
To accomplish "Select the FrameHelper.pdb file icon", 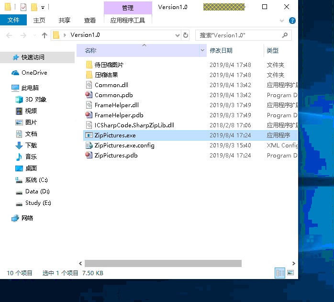I will (x=89, y=115).
